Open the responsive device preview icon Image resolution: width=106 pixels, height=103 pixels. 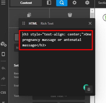pos(3,54)
